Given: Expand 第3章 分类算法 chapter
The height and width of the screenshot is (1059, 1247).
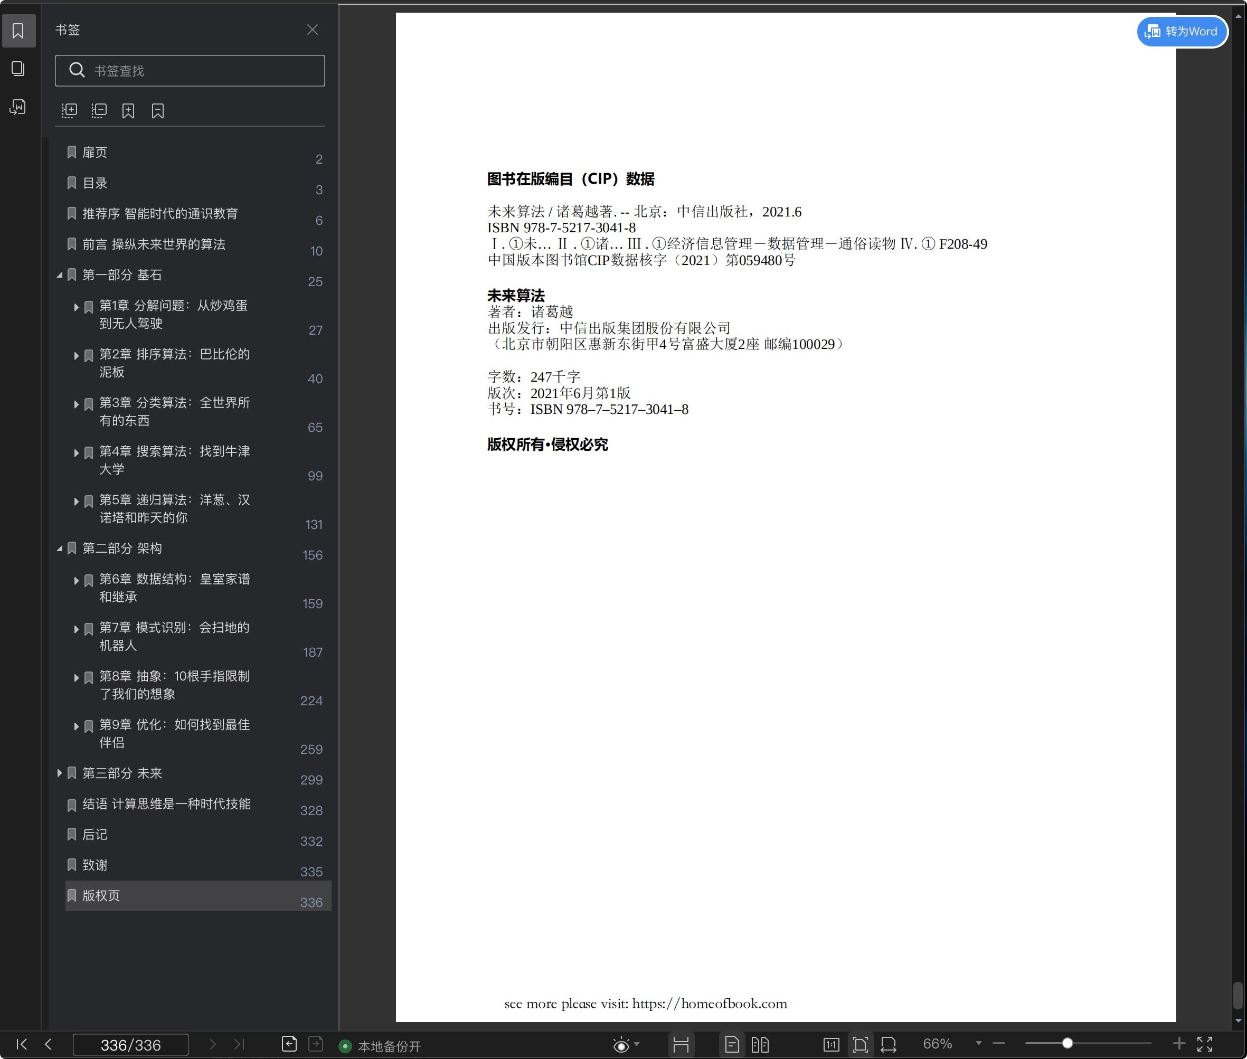Looking at the screenshot, I should pyautogui.click(x=76, y=404).
